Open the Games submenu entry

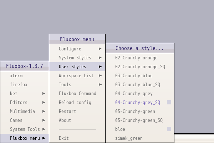[25, 120]
